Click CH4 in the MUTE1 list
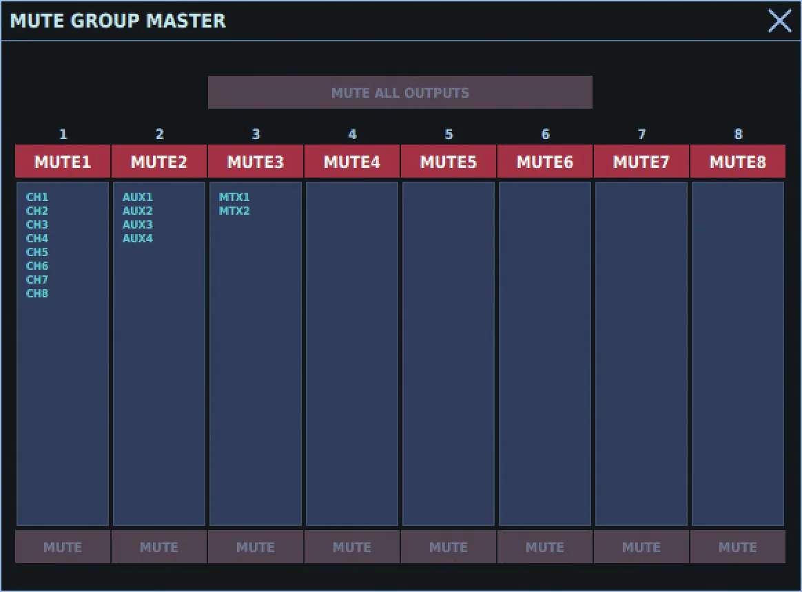802x592 pixels. [x=37, y=238]
